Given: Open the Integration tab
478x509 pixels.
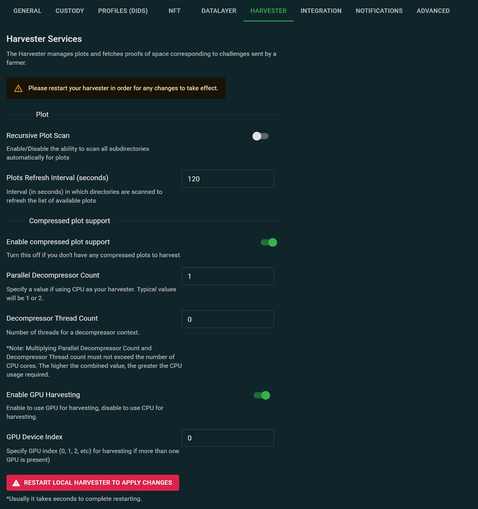Looking at the screenshot, I should [321, 11].
